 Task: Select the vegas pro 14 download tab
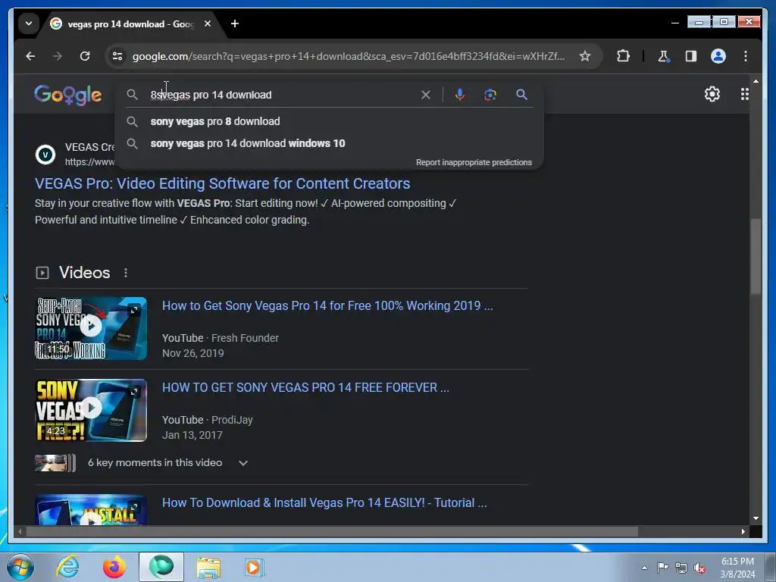(x=130, y=23)
